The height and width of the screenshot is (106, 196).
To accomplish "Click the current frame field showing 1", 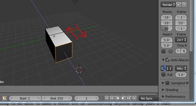I will coord(87,98).
